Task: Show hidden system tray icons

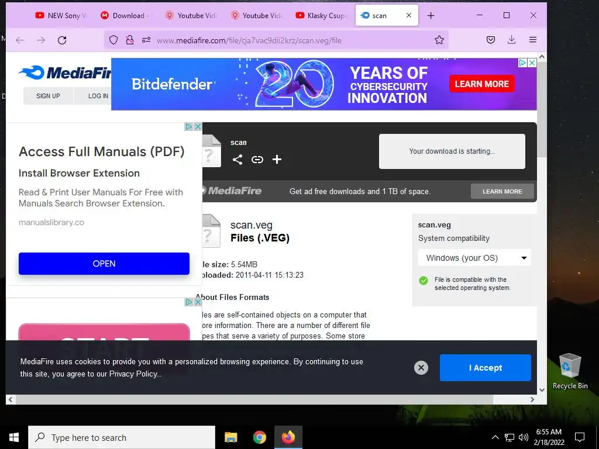Action: (x=495, y=437)
